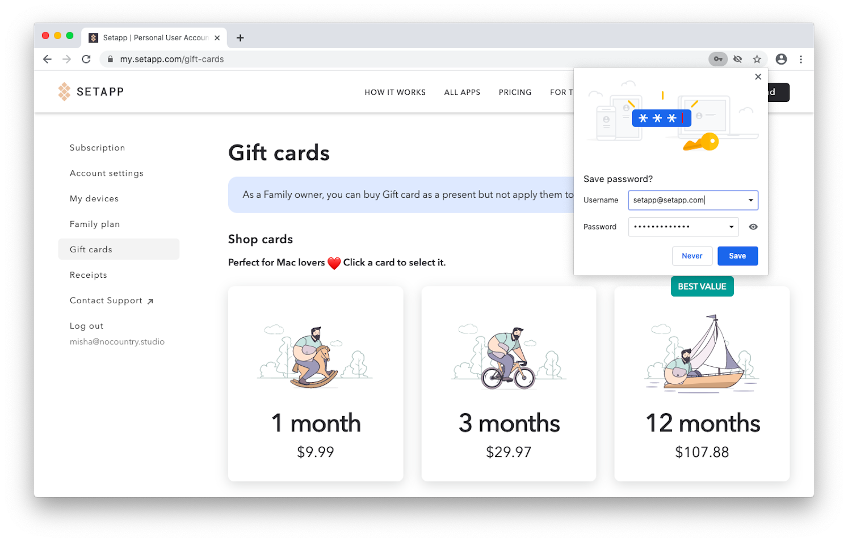
Task: Close the Save password popup
Action: click(758, 77)
